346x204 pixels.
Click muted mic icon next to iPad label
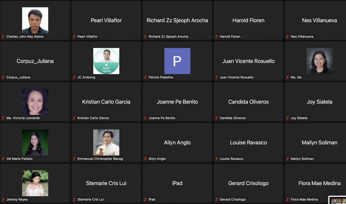point(146,200)
